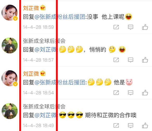Open 张新成全球后援会 avatar in second comment
152x131 pixels.
(x=10, y=45)
